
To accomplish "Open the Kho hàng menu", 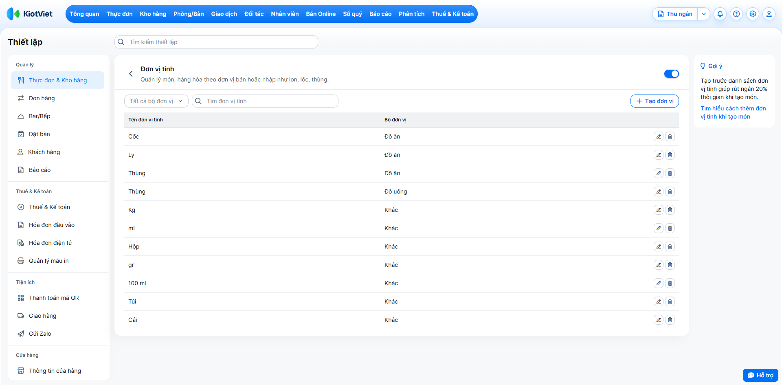I will click(153, 14).
